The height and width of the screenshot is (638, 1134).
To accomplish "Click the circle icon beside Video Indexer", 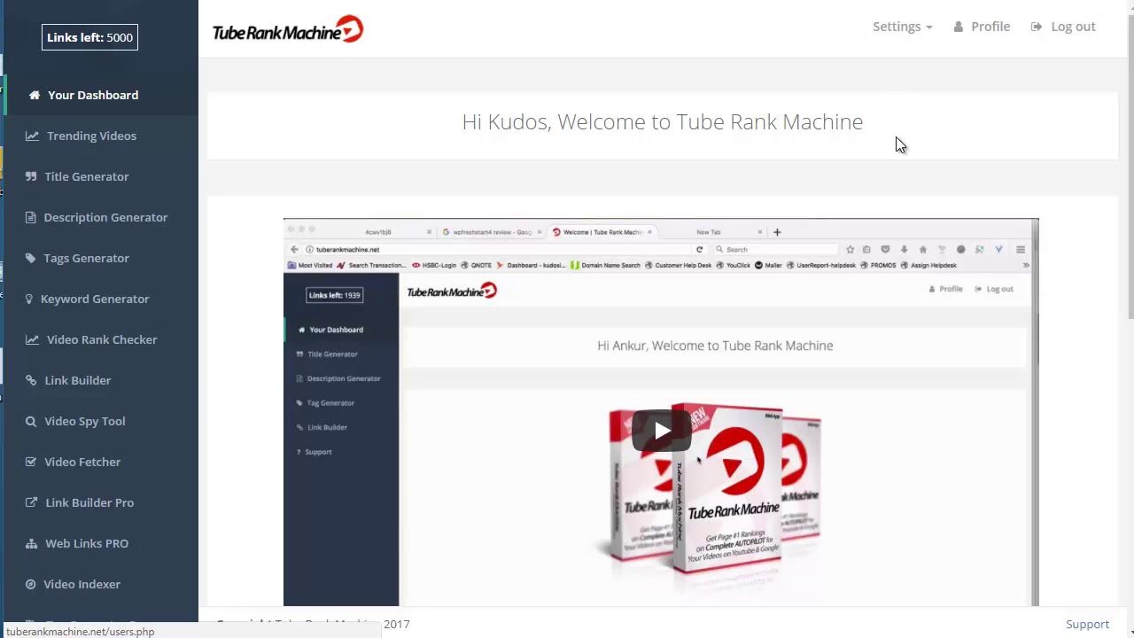I will pos(31,584).
